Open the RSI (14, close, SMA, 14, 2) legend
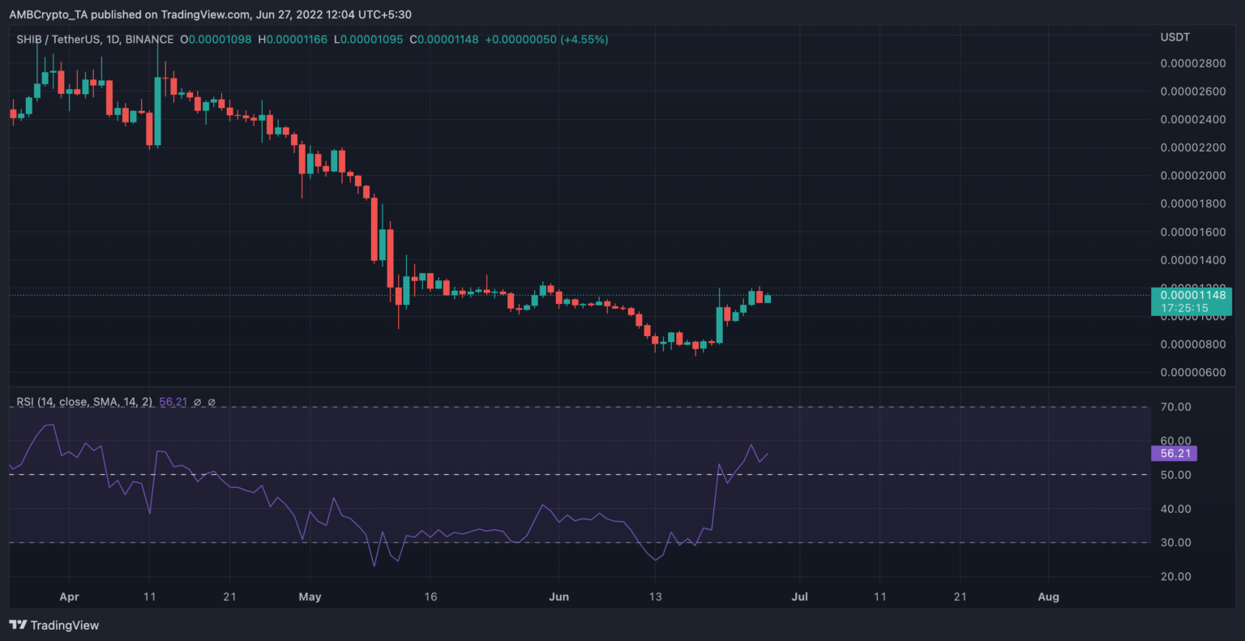The height and width of the screenshot is (641, 1245). (x=84, y=402)
